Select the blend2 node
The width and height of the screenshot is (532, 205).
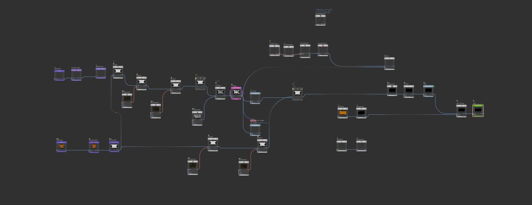tap(118, 71)
